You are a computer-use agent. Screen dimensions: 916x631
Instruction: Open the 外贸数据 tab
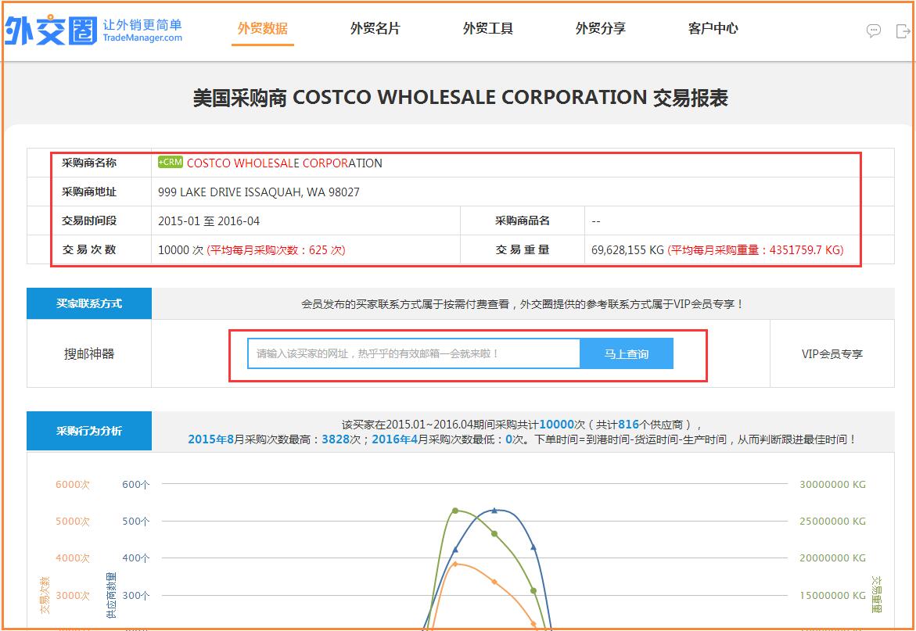[262, 28]
